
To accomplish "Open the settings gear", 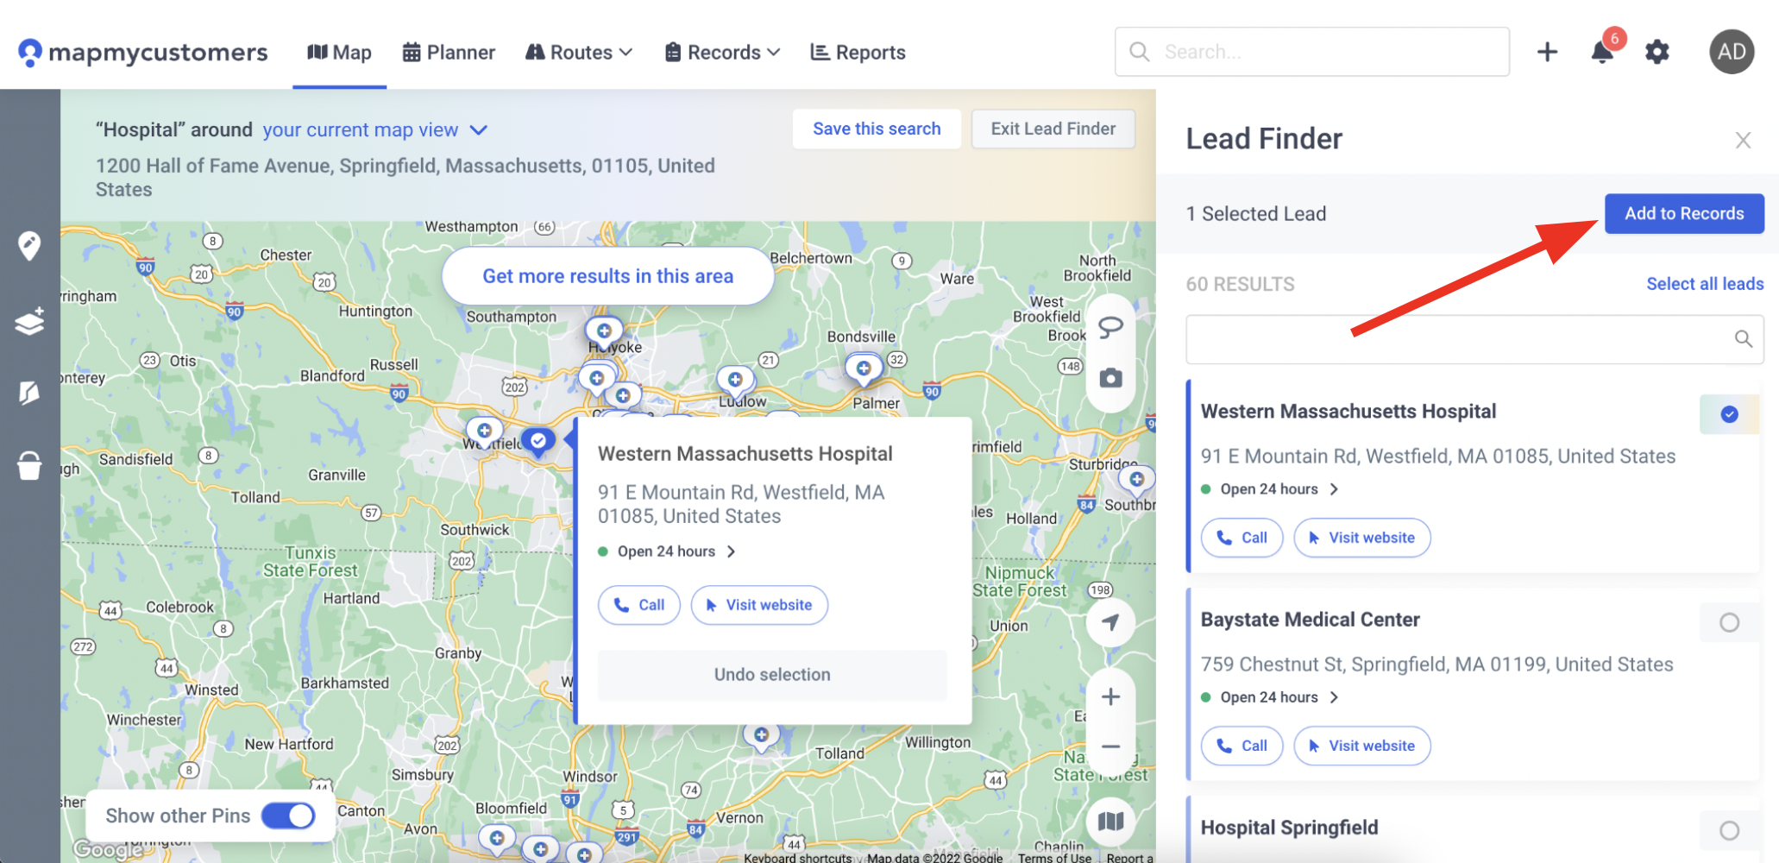I will [1657, 52].
